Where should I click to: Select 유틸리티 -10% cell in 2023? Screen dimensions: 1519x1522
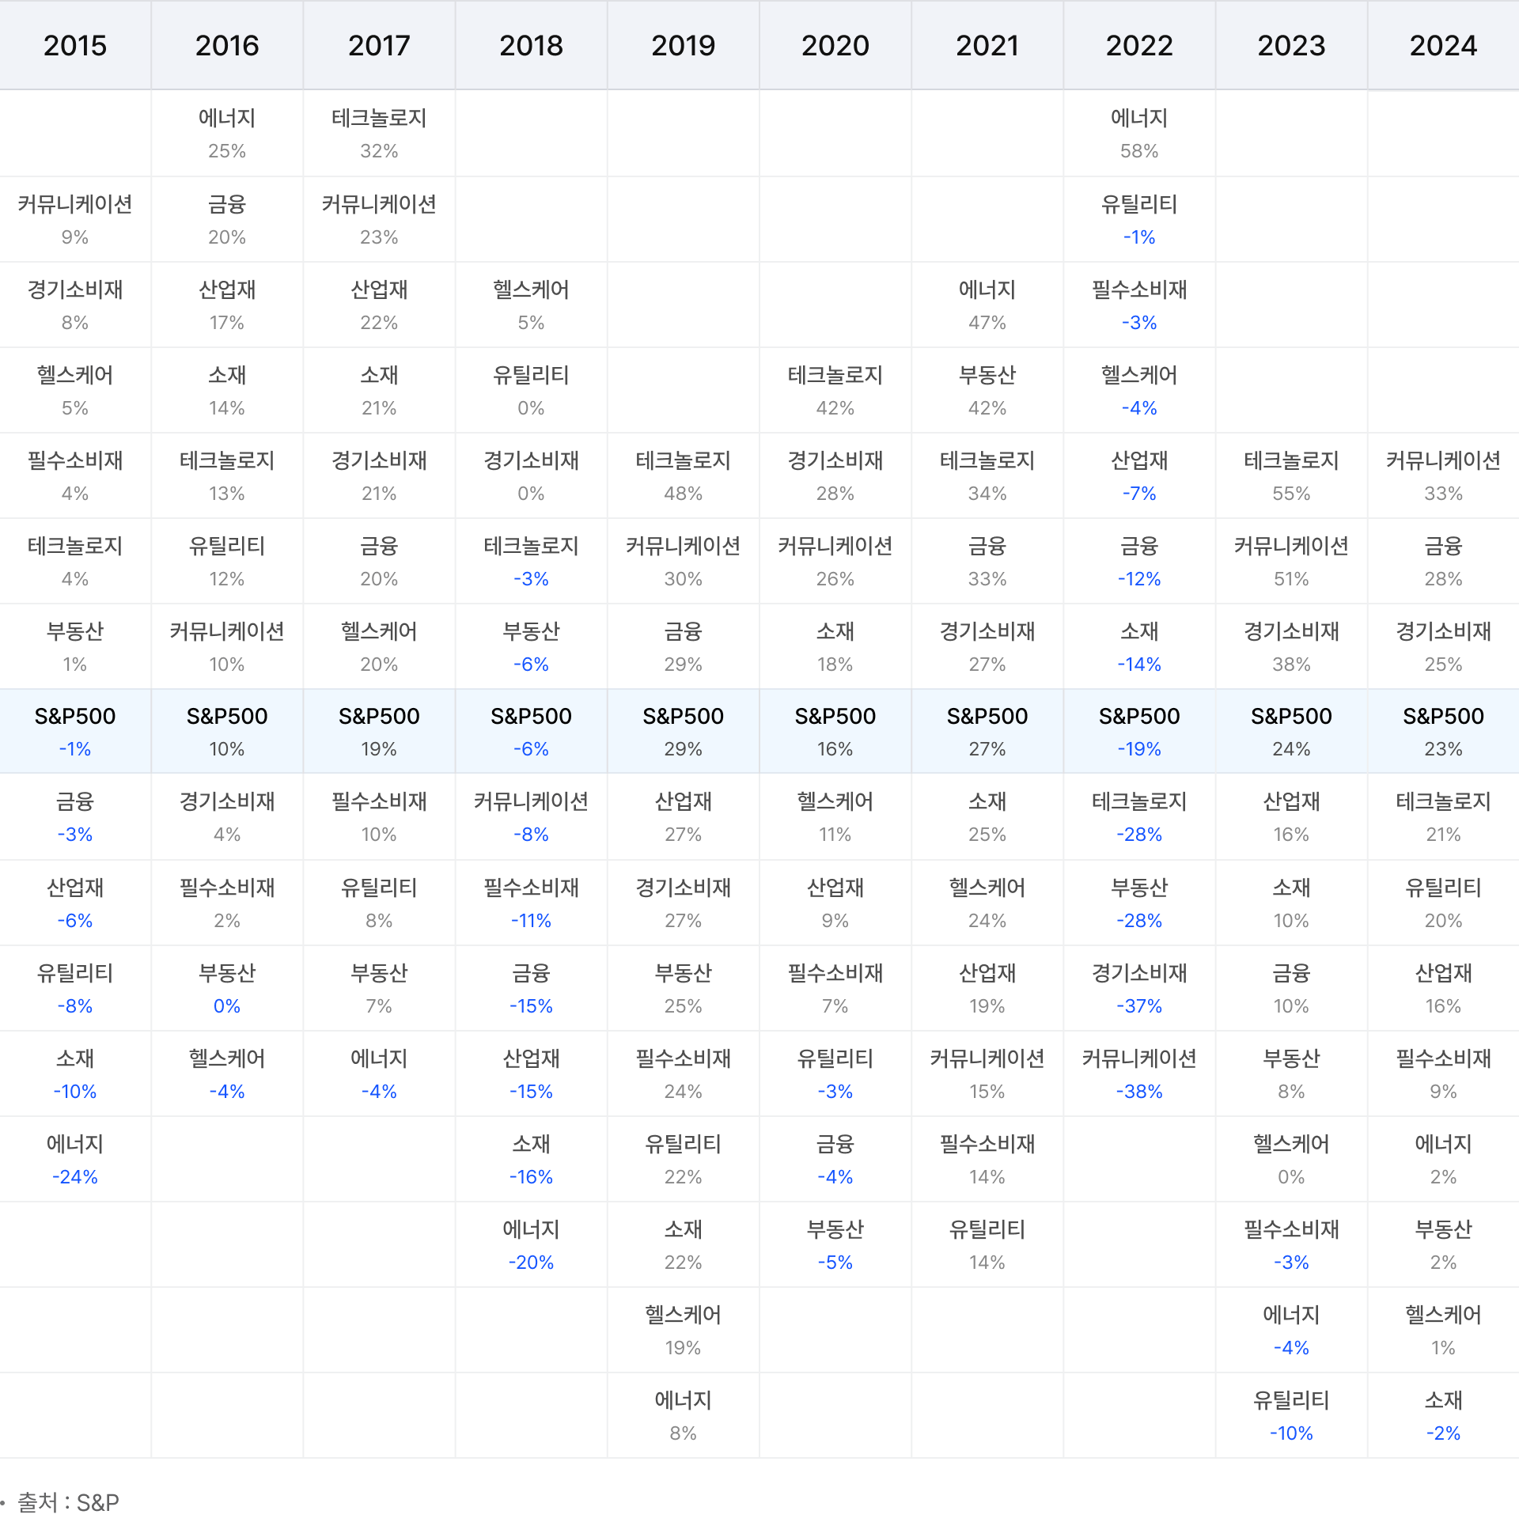tap(1290, 1416)
